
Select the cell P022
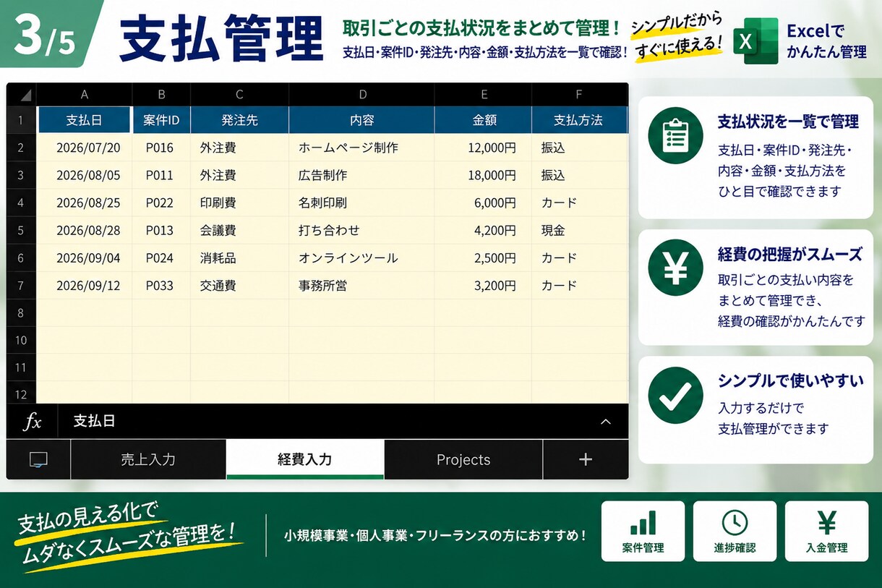pos(161,203)
